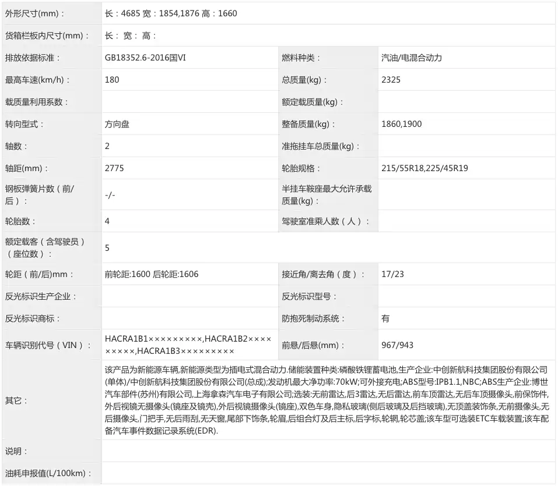Image resolution: width=558 pixels, height=486 pixels.
Task: Click the dimensions value starting with 长：4685
Action: 171,13
